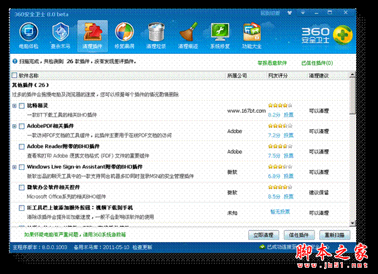Expand the Windows Live Sign-in Assistant entry
The image size is (378, 274).
pyautogui.click(x=14, y=167)
